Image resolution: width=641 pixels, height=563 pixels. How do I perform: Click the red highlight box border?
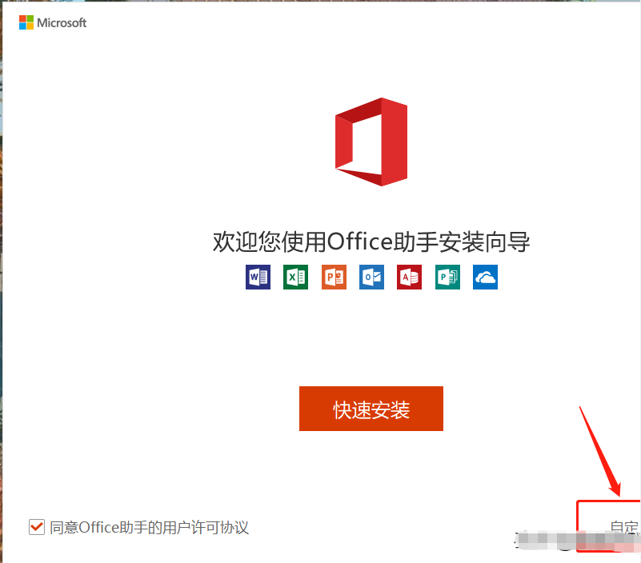coord(578,526)
